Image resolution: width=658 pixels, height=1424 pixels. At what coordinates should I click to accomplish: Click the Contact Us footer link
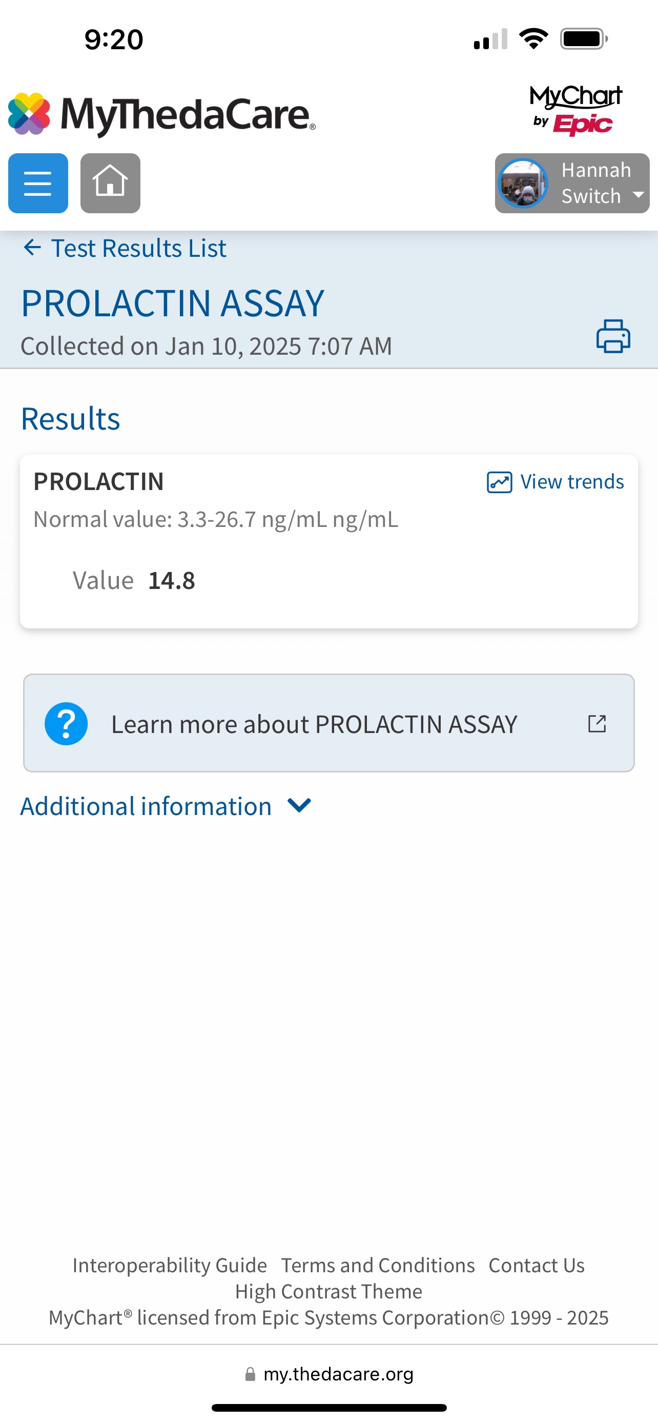pyautogui.click(x=537, y=1265)
